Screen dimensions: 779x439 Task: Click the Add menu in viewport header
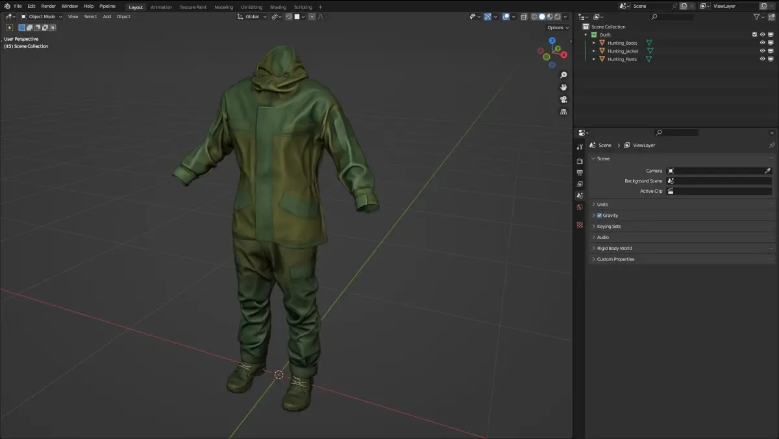click(106, 17)
